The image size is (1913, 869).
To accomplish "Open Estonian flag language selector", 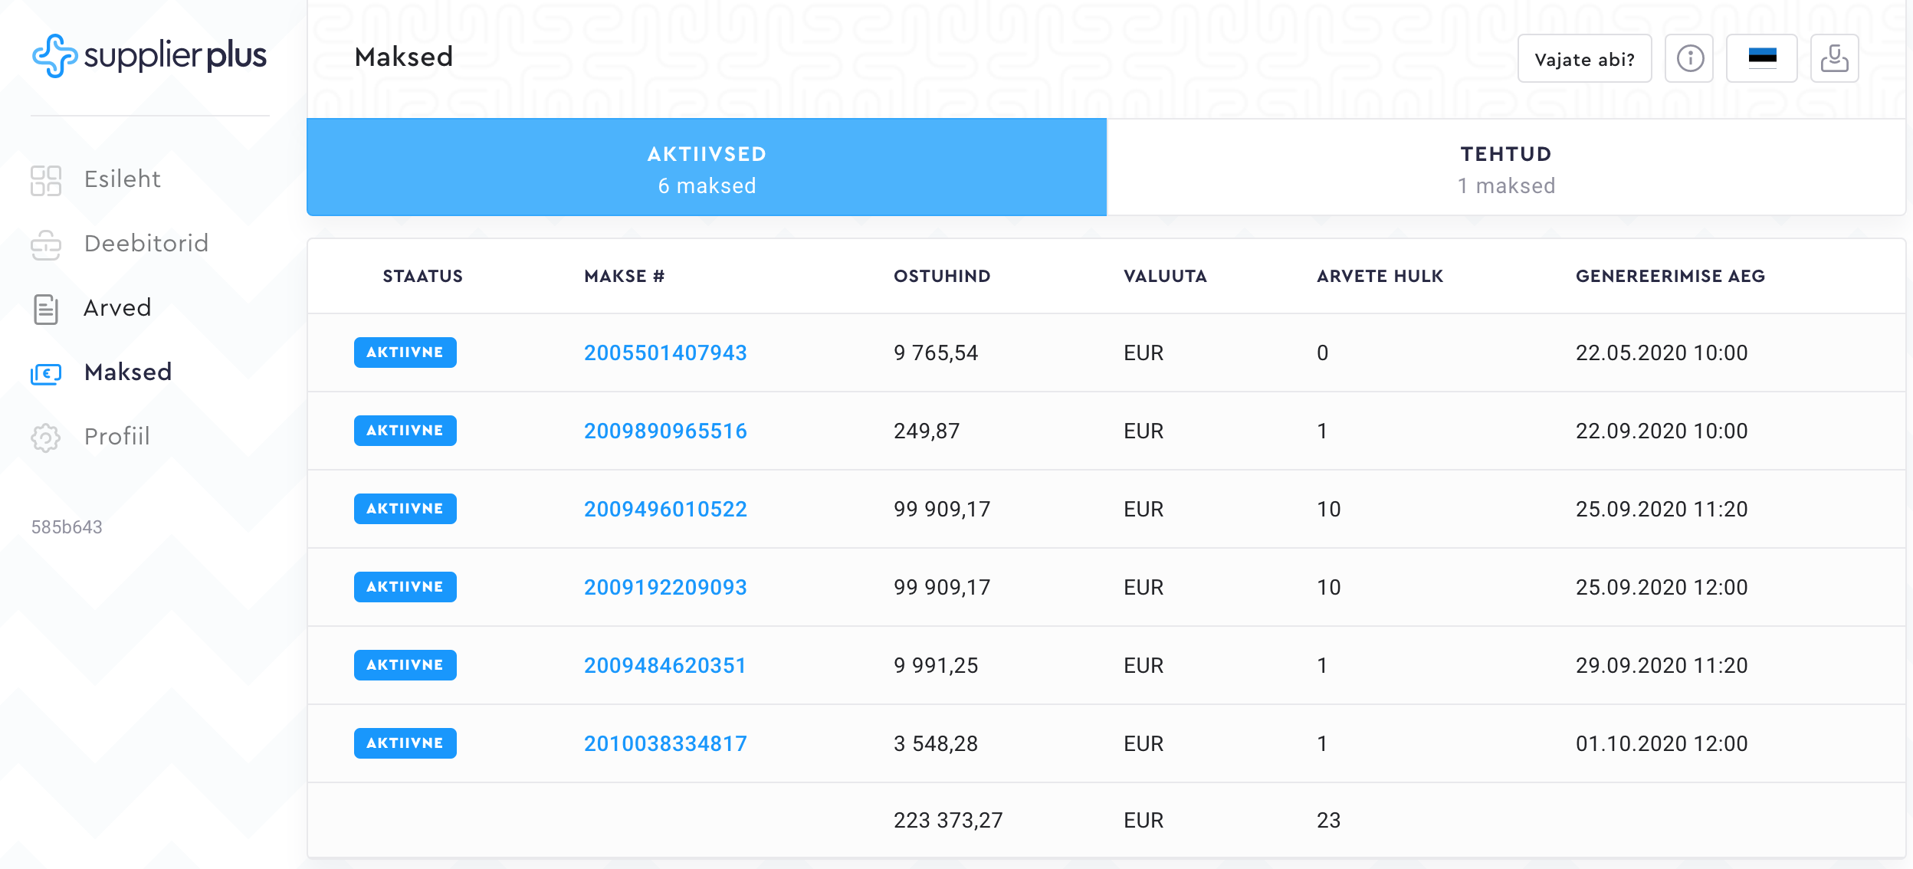I will [x=1761, y=58].
